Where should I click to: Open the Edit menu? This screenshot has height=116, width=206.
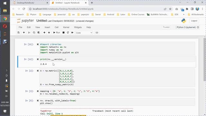pyautogui.click(x=29, y=27)
